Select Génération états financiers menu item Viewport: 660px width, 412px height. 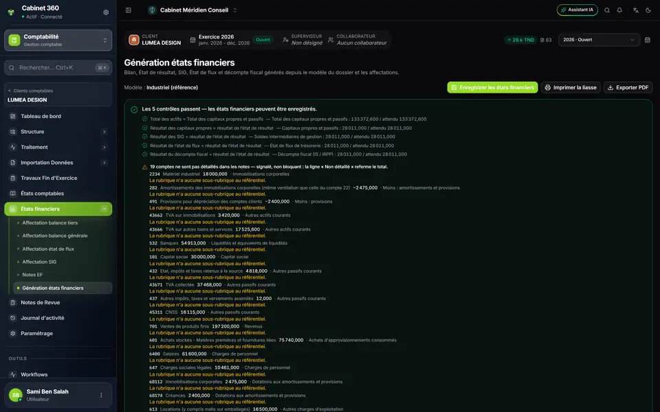[x=63, y=288]
